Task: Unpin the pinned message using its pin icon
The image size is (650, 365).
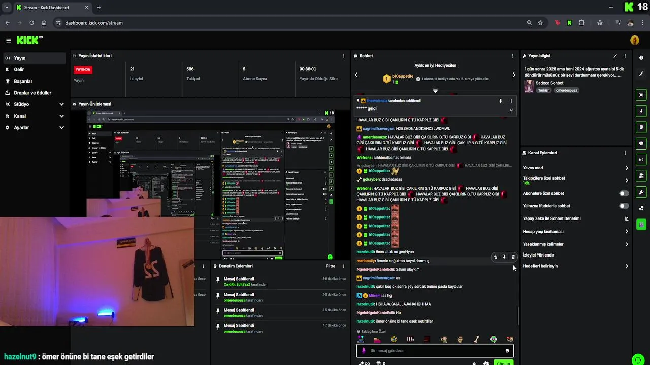Action: coord(500,101)
